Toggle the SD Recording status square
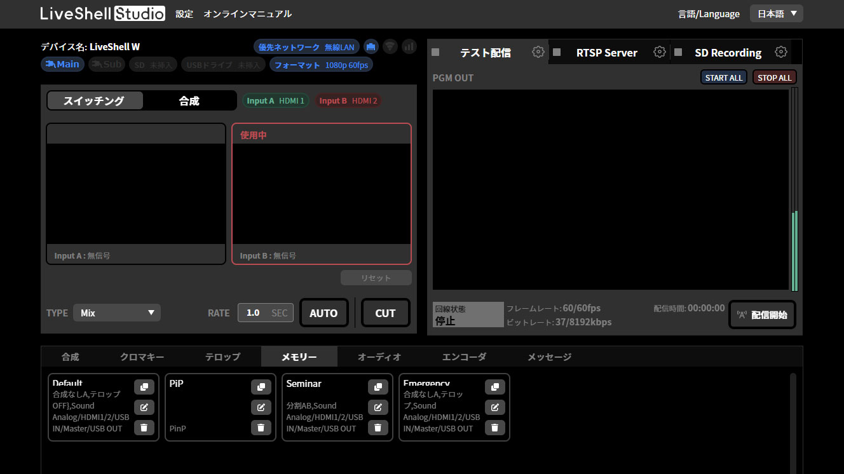This screenshot has width=844, height=474. 678,53
